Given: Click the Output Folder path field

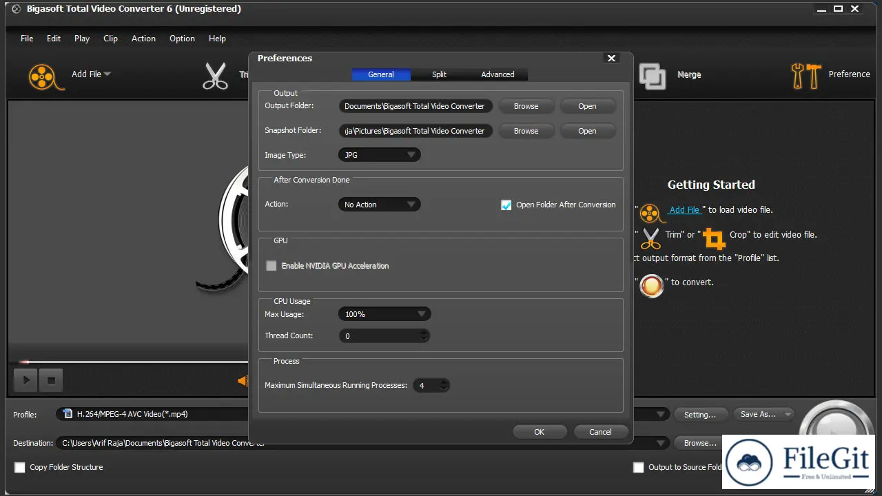Looking at the screenshot, I should click(416, 106).
